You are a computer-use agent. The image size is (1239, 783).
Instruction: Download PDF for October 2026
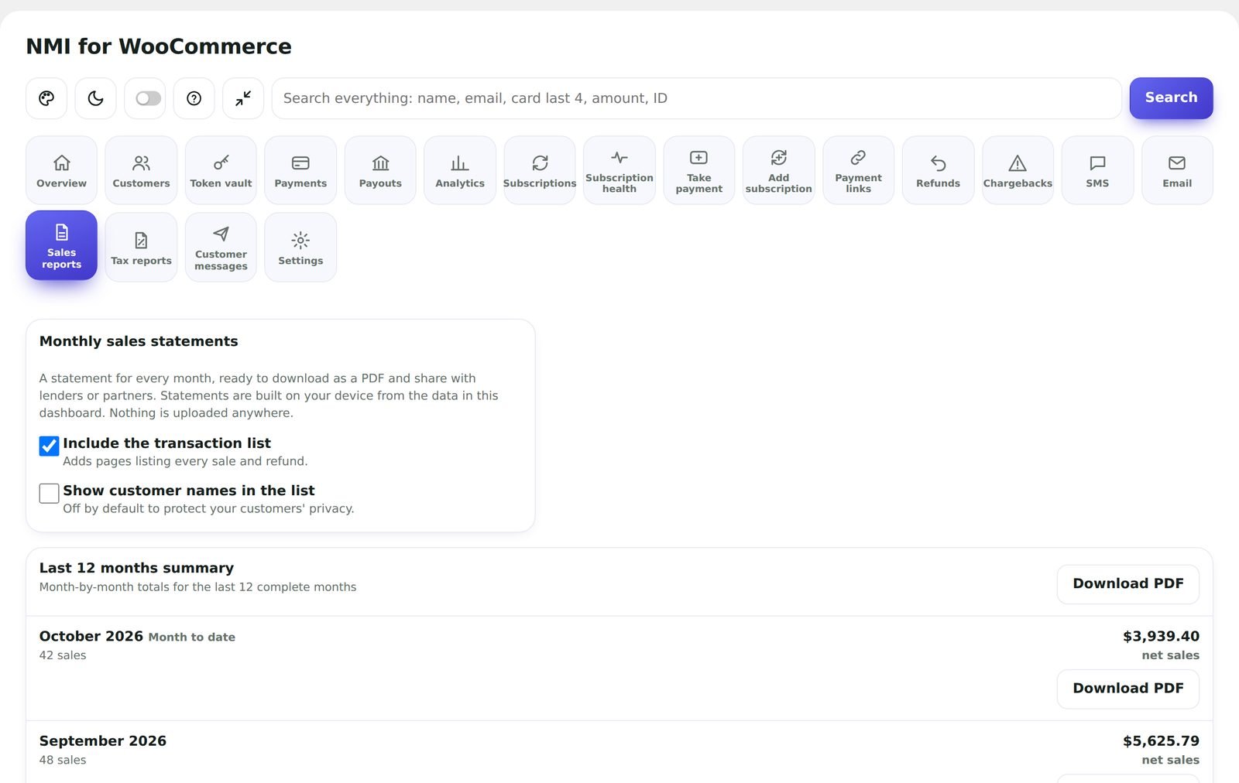pos(1127,689)
